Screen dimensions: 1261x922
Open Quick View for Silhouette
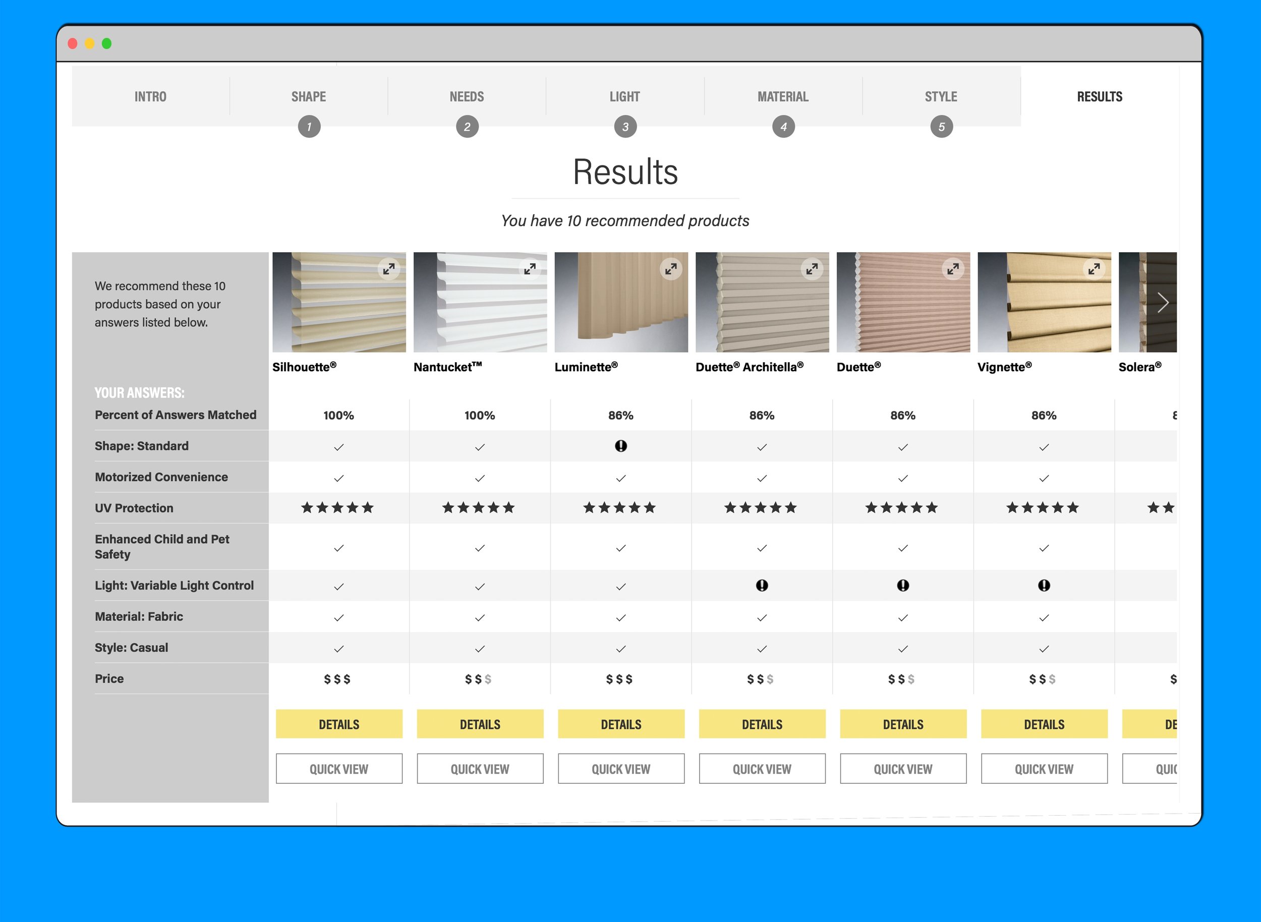pyautogui.click(x=339, y=769)
